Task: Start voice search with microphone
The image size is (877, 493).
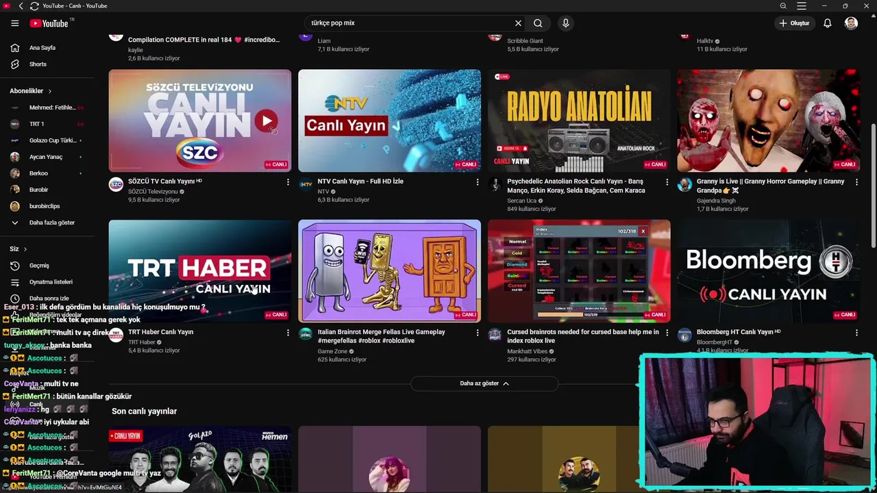Action: 565,23
